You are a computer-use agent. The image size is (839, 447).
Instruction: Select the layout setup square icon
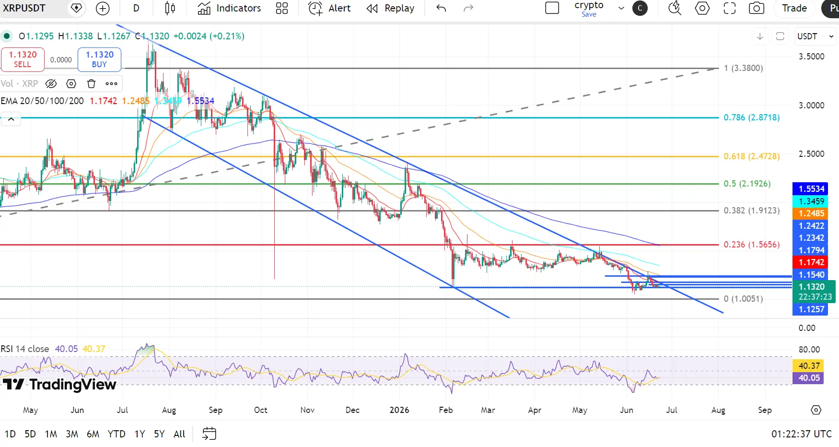point(552,8)
